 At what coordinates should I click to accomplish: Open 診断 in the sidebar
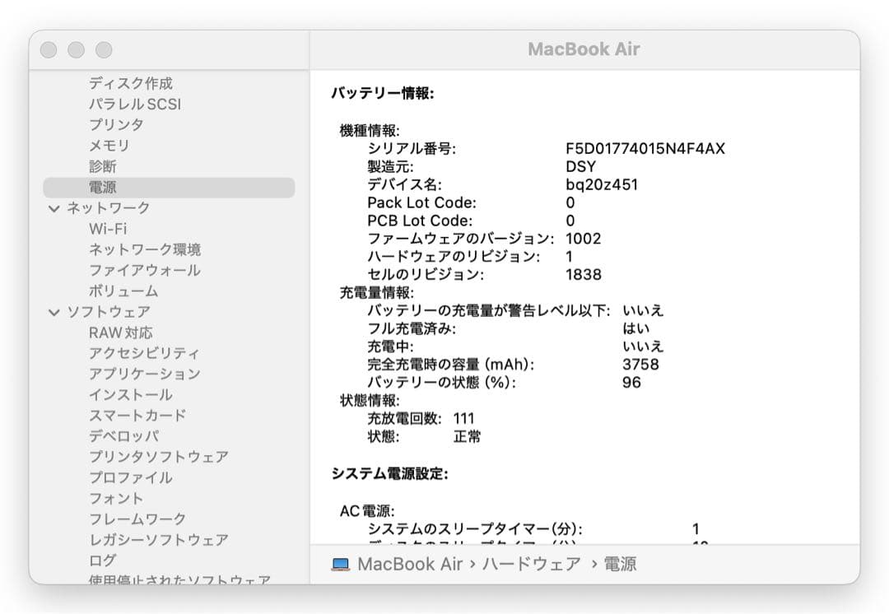point(103,167)
